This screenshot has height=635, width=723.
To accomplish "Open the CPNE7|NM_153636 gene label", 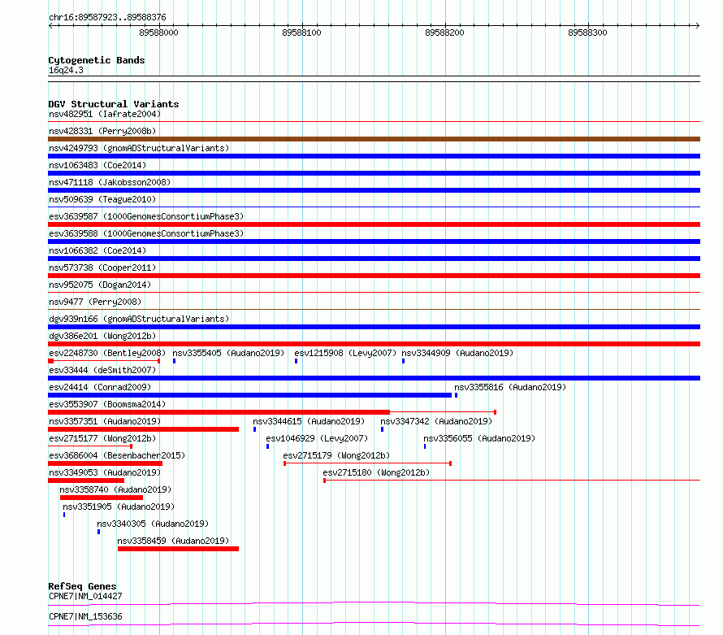I will (x=85, y=616).
